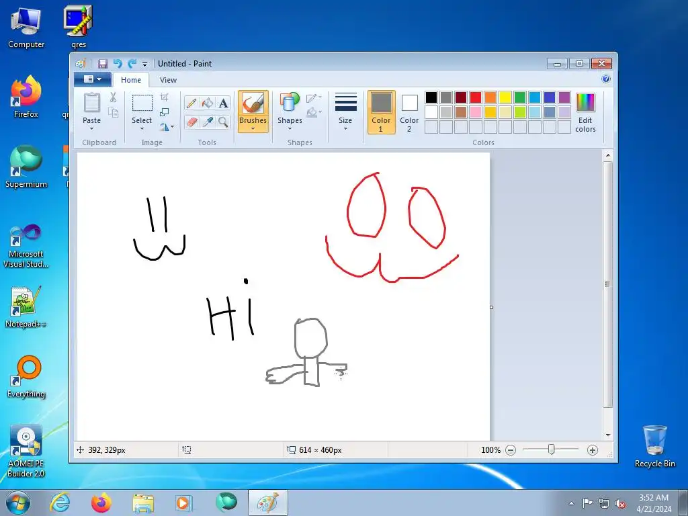
Task: Open Customize Quick Access Toolbar arrow
Action: (x=145, y=64)
